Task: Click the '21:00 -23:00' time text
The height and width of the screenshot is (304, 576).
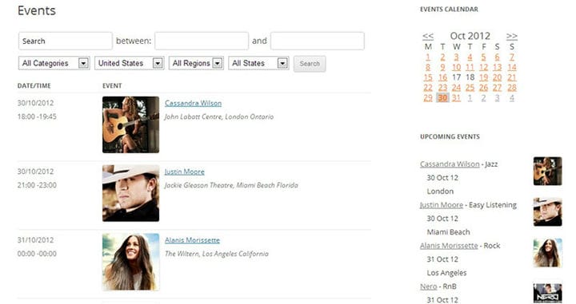Action: tap(37, 185)
